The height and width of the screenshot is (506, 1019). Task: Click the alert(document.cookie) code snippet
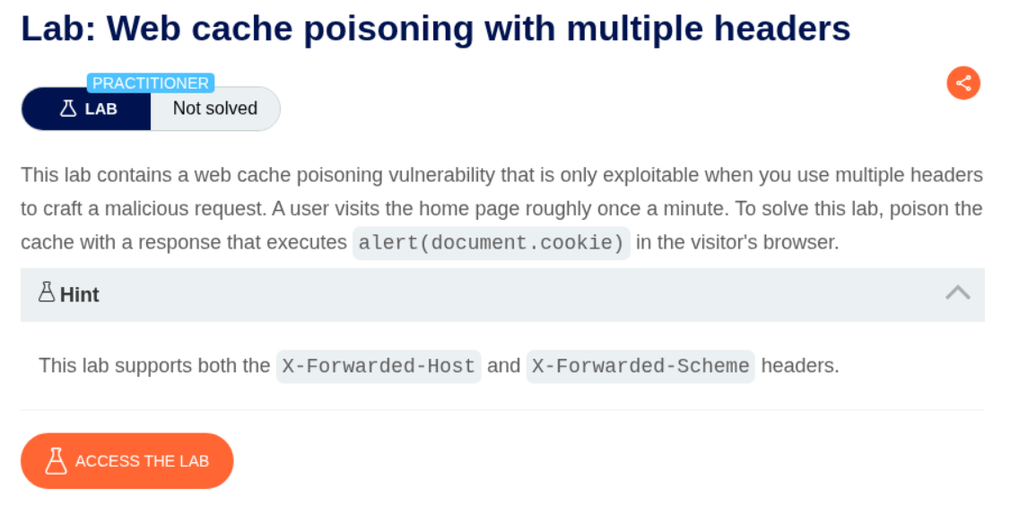491,243
